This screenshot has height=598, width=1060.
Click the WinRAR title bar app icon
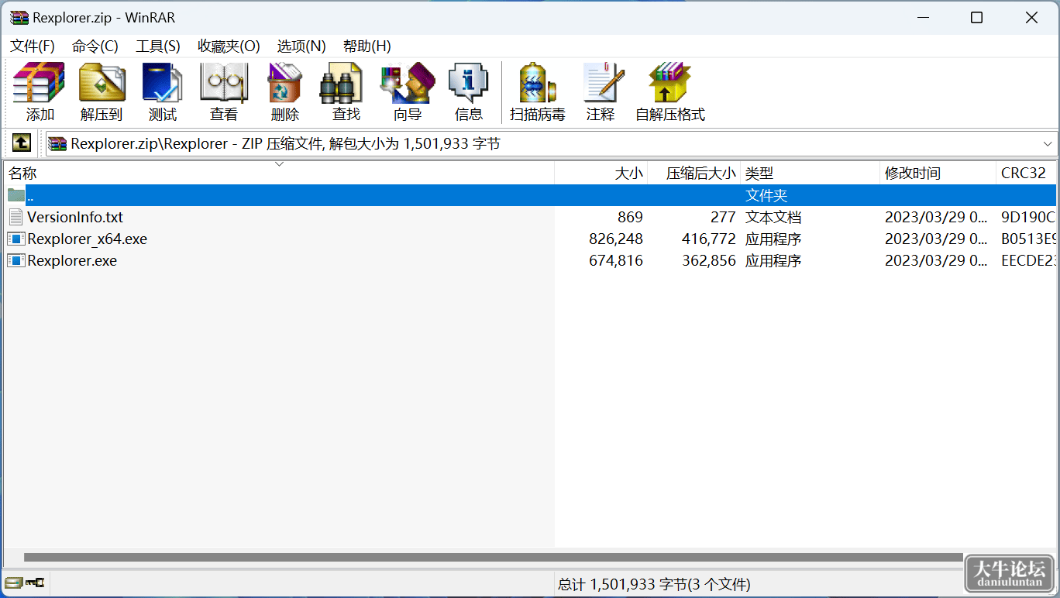(x=19, y=17)
